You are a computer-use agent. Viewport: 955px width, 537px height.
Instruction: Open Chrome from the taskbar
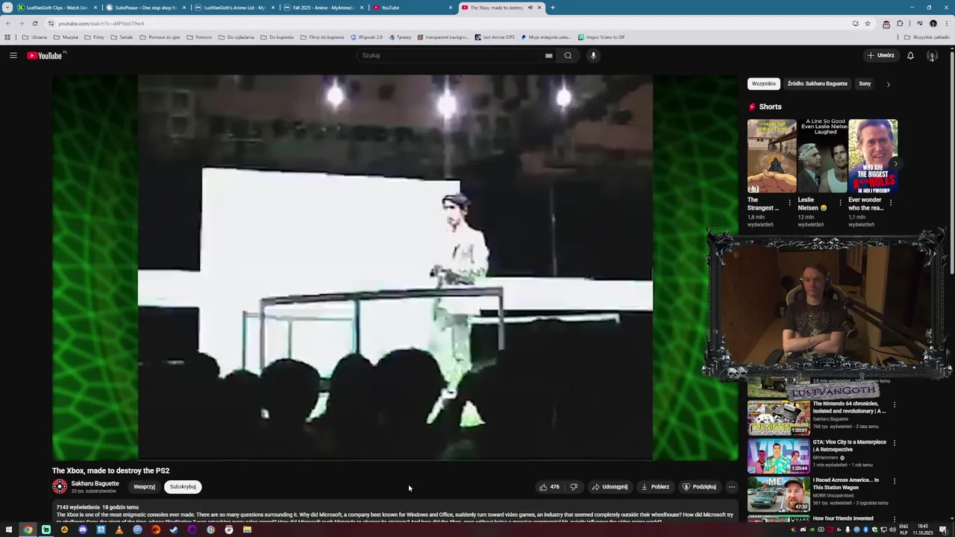click(x=28, y=530)
